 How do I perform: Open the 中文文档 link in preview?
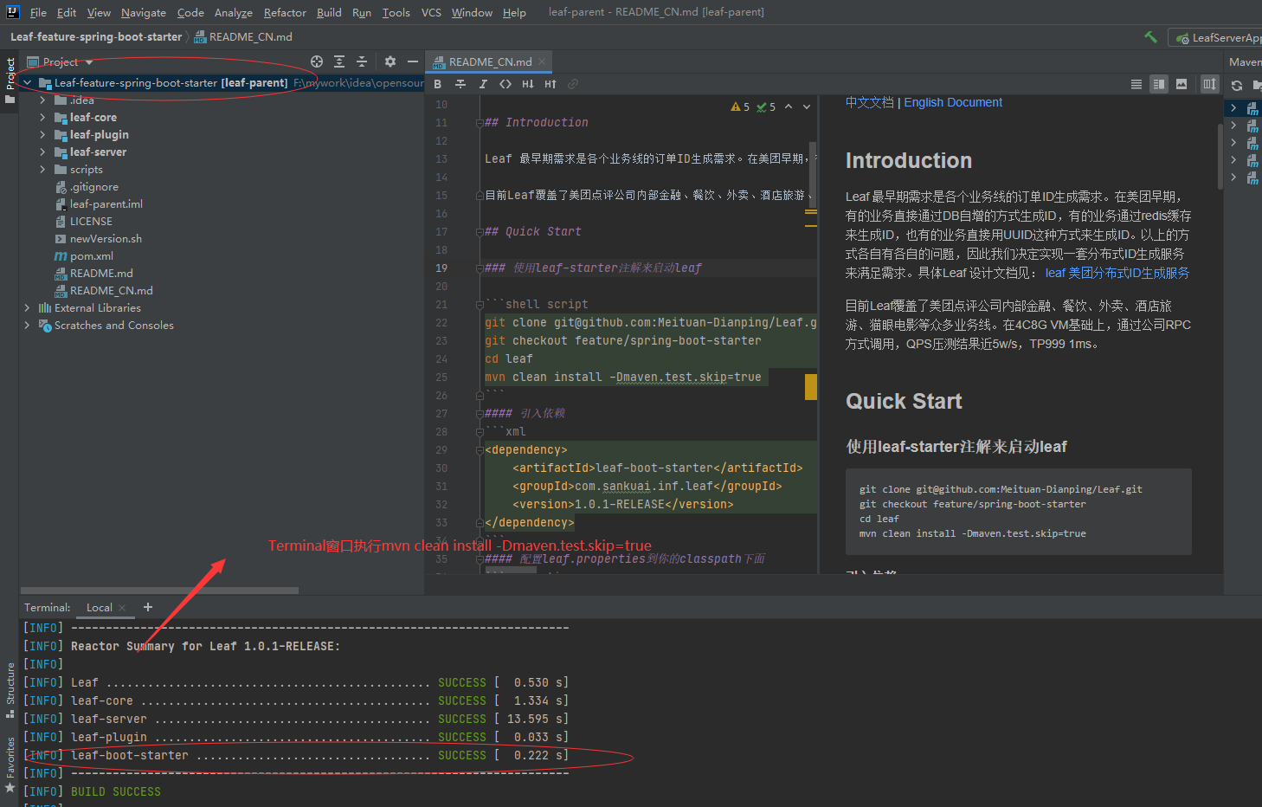[869, 102]
